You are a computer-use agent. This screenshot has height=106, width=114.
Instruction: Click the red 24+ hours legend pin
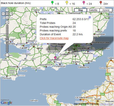[101, 3]
